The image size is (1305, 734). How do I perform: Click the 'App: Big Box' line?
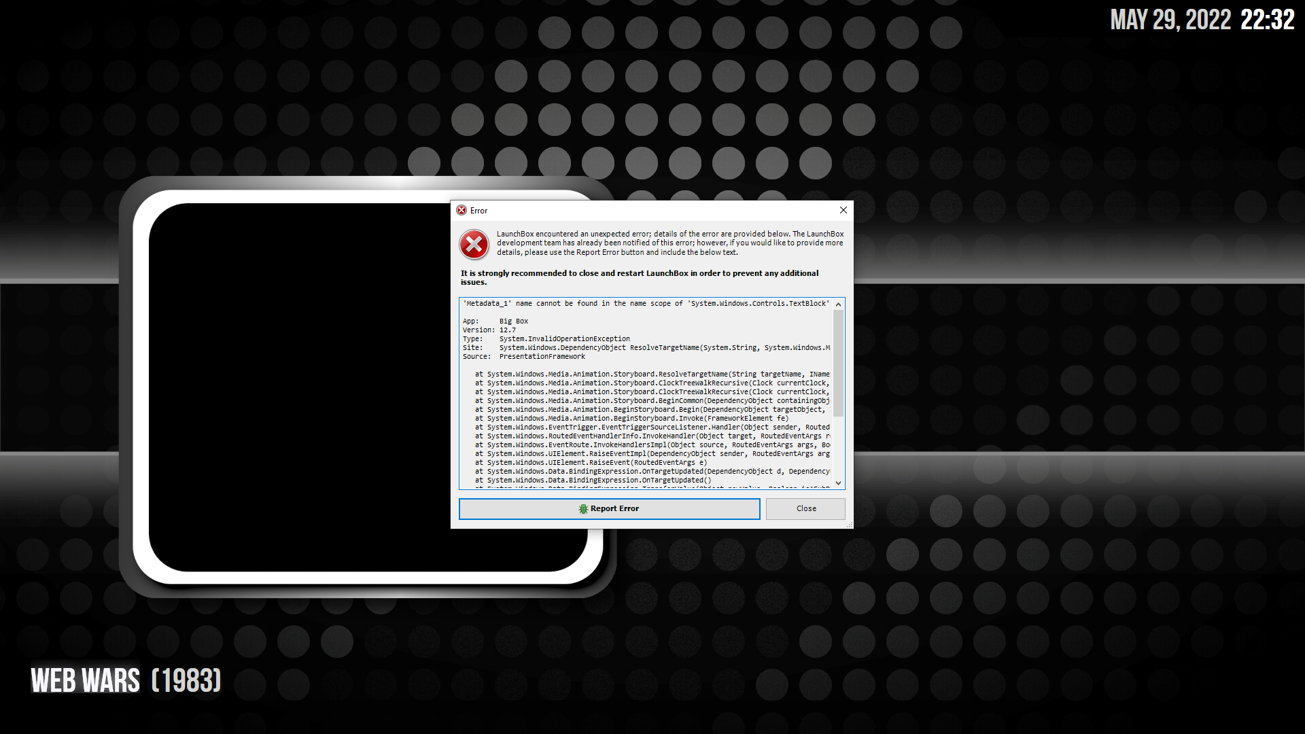(495, 321)
